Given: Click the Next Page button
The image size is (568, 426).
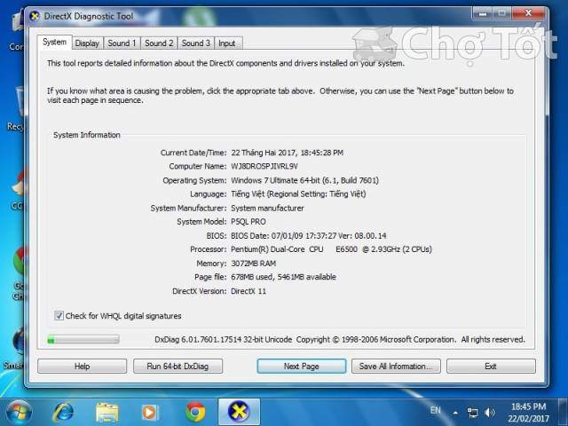Looking at the screenshot, I should click(301, 366).
